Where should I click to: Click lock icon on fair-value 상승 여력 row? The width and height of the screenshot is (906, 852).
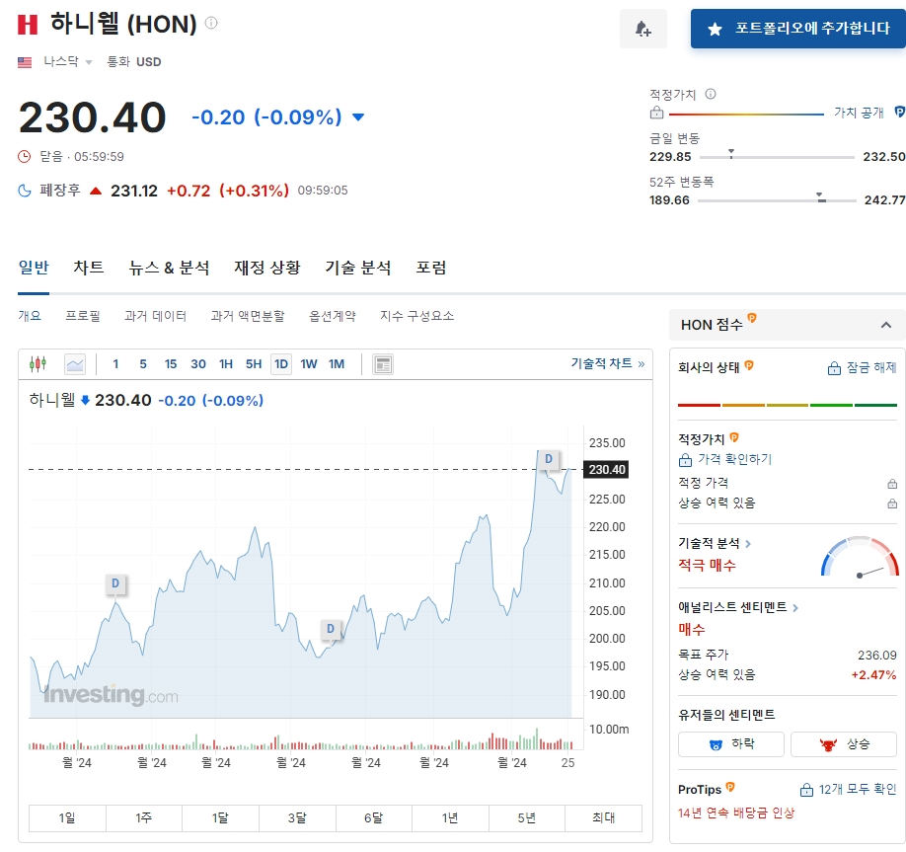coord(892,503)
